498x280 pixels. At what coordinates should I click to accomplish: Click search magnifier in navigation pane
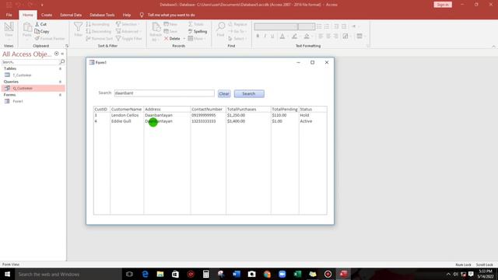coord(62,62)
